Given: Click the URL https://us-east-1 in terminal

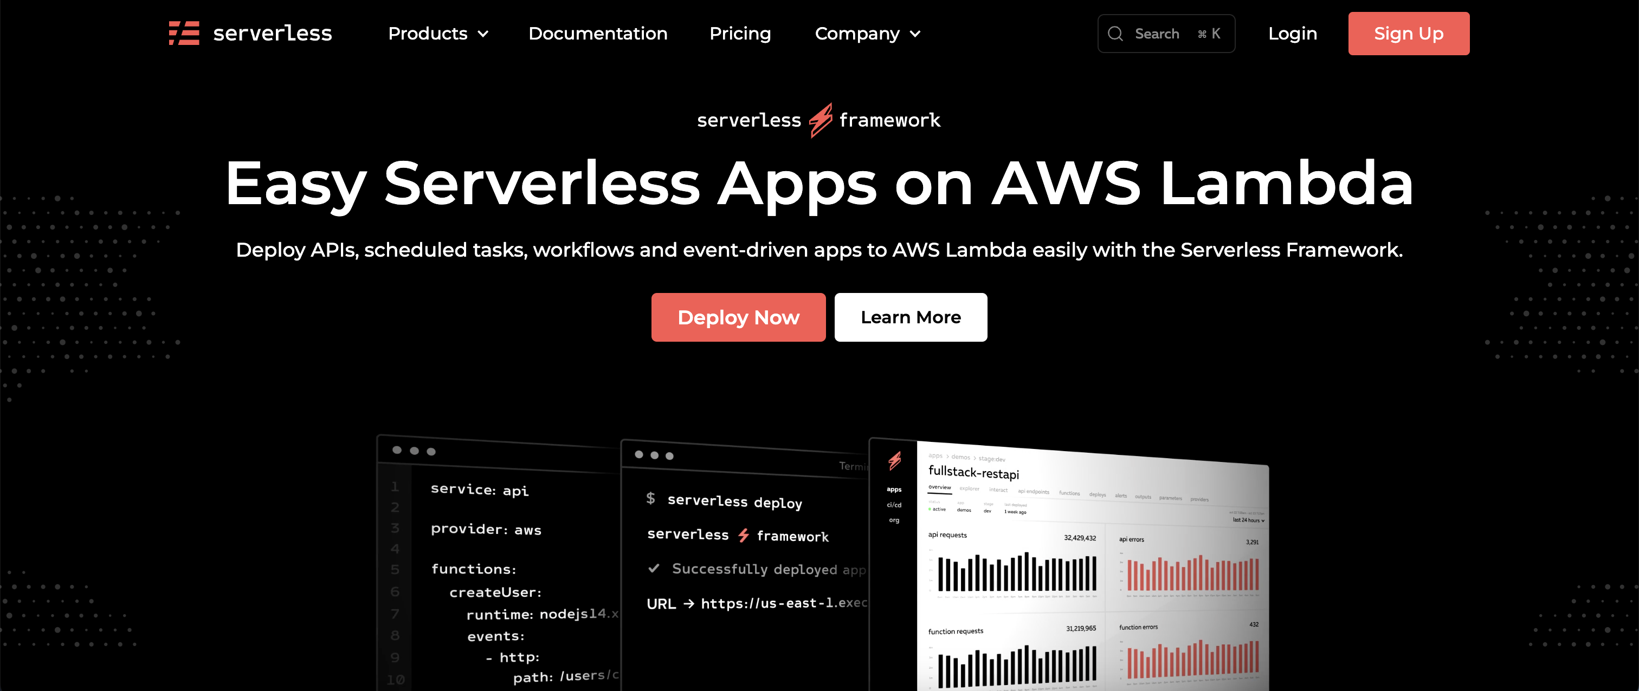Looking at the screenshot, I should [784, 603].
